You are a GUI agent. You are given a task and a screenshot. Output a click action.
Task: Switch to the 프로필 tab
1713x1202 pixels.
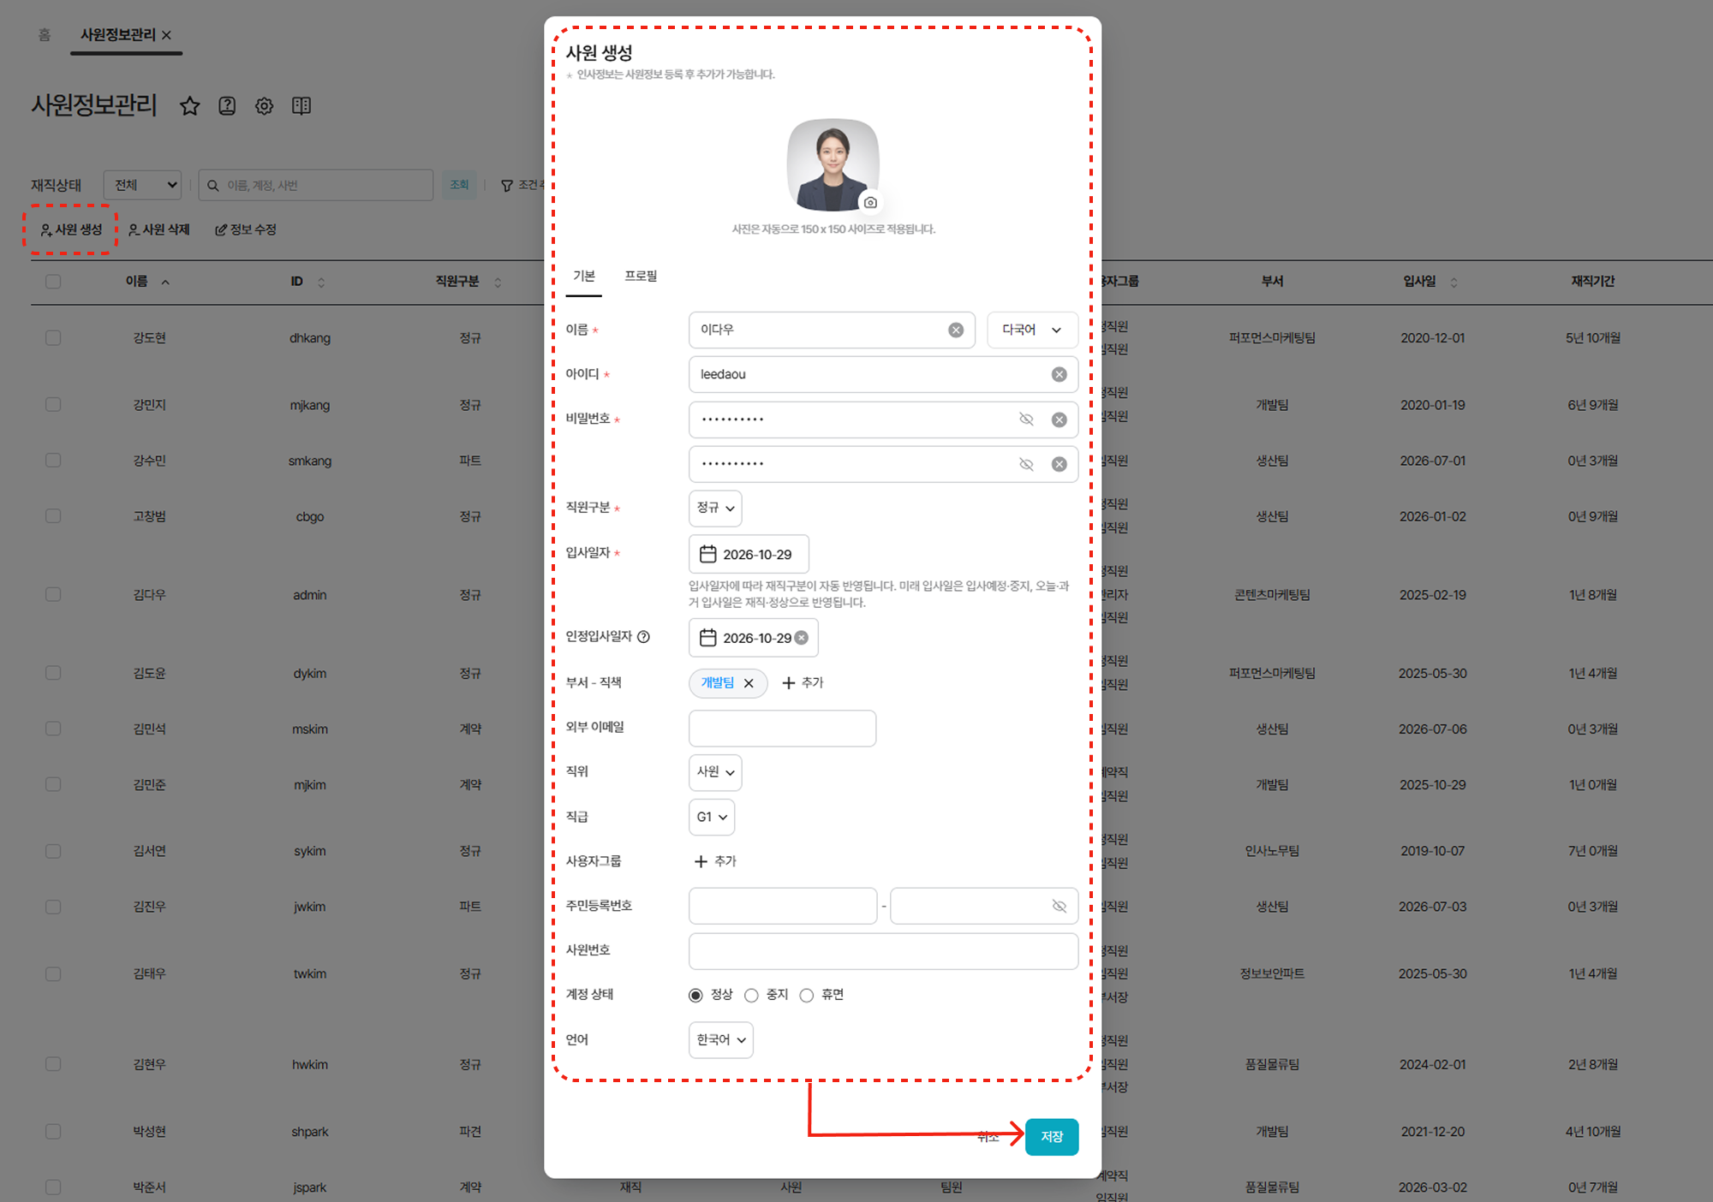point(641,276)
